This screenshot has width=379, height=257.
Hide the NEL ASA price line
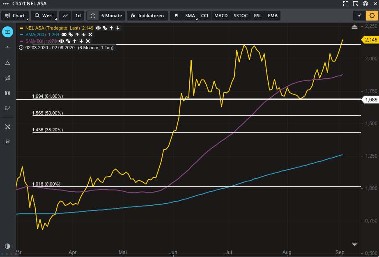click(x=98, y=28)
